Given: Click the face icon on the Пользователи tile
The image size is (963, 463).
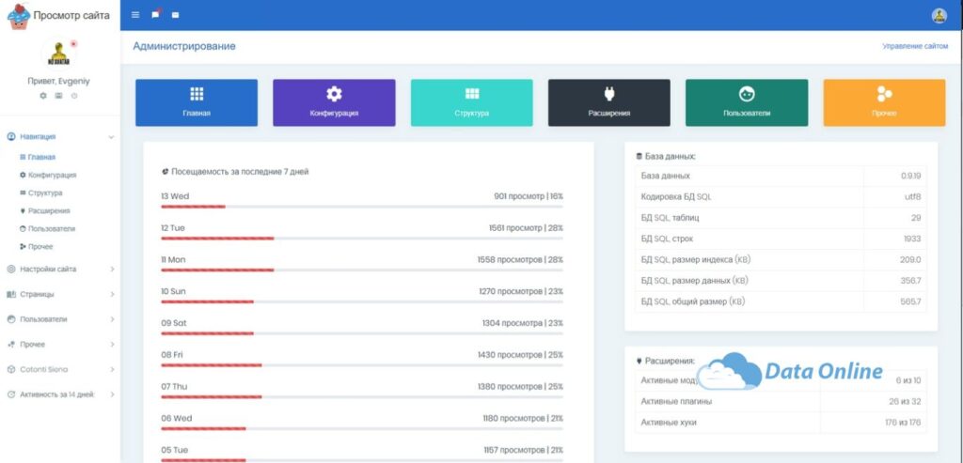Looking at the screenshot, I should (x=747, y=94).
